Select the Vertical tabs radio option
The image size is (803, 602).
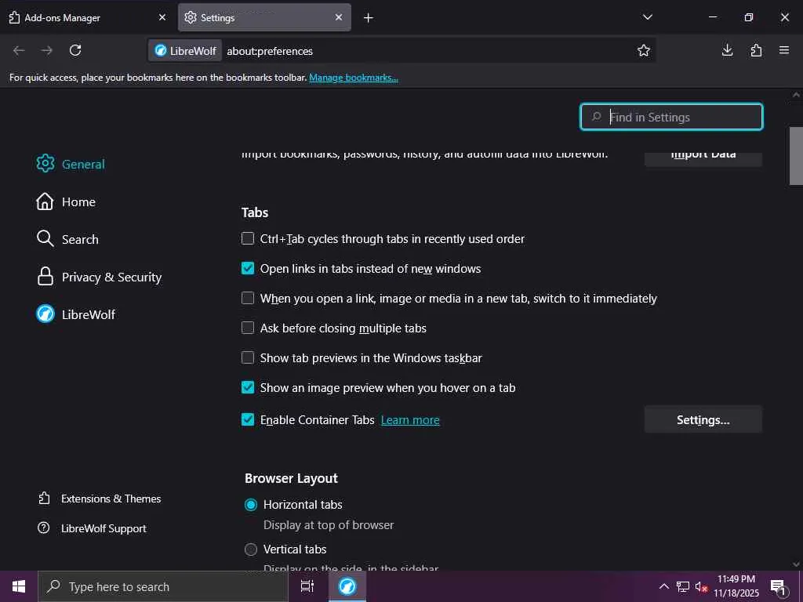coord(251,549)
